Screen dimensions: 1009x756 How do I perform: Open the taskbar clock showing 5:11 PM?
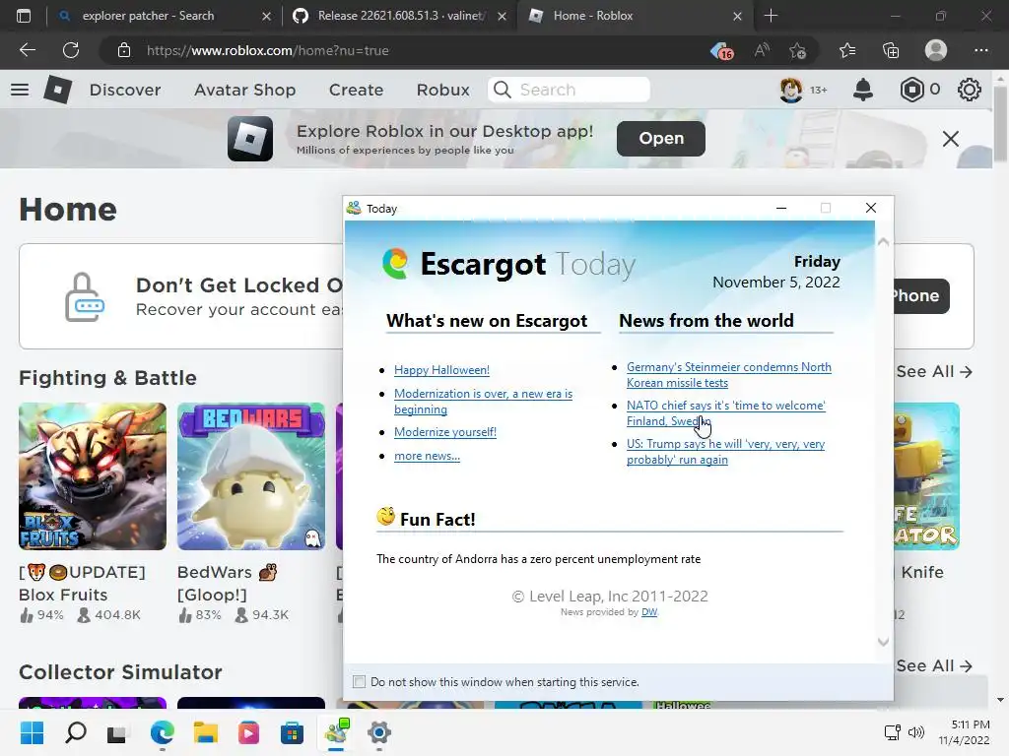point(964,732)
